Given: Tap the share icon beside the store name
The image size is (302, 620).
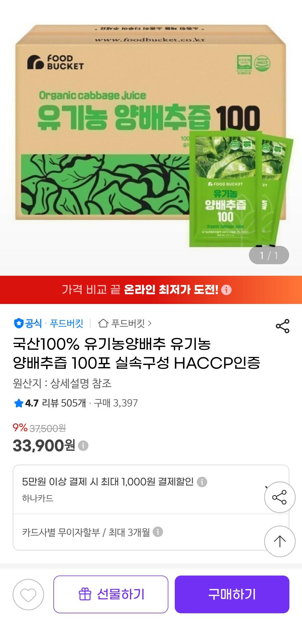Looking at the screenshot, I should point(282,326).
